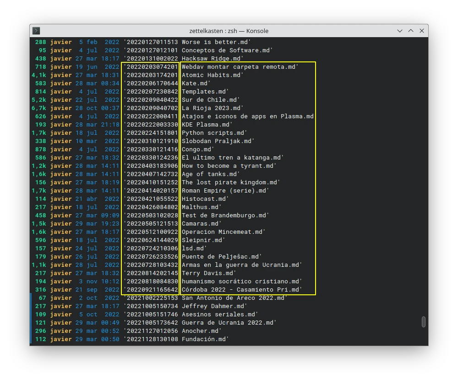Click on 'Terry Davis.md' entry
Image resolution: width=458 pixels, height=381 pixels.
point(209,273)
